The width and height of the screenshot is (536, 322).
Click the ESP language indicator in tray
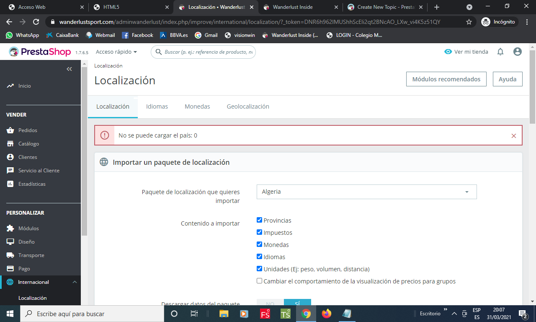477,314
